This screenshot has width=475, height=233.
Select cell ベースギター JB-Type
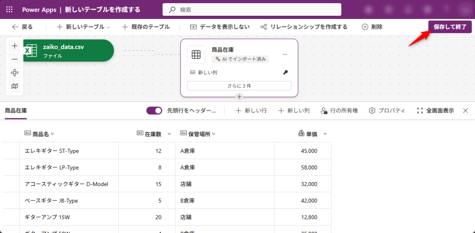(x=69, y=201)
